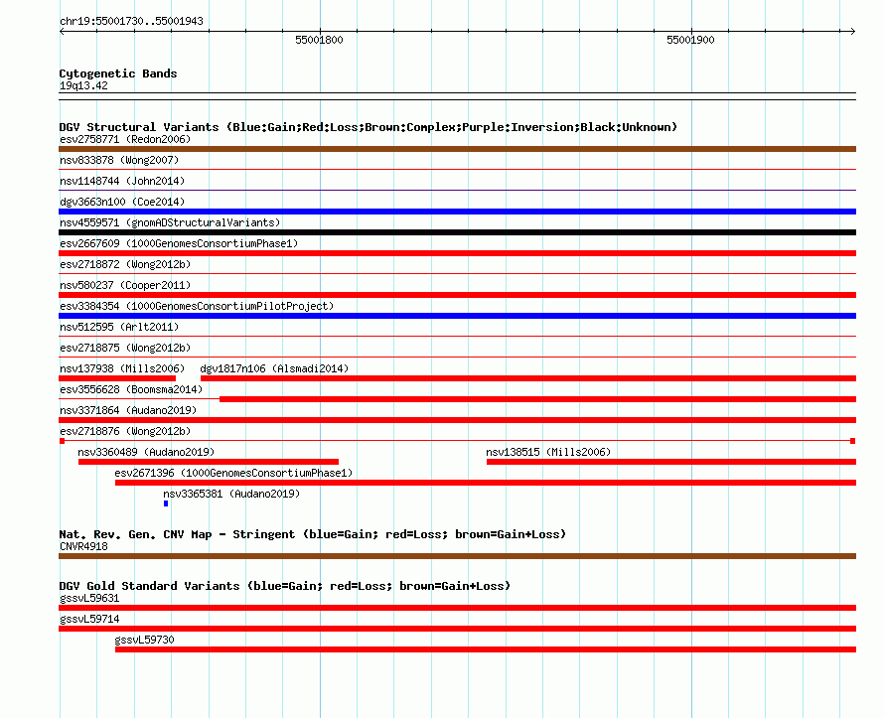Click the red dgv1817n106 loss bar
The image size is (884, 718).
[x=528, y=378]
